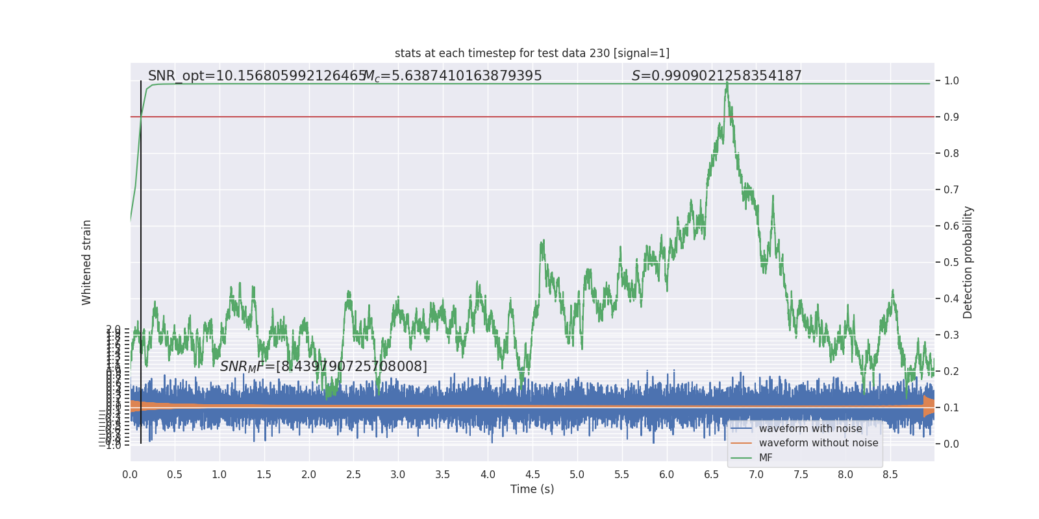Click the red 0.9 threshold line
The image size is (1039, 519).
click(x=532, y=117)
